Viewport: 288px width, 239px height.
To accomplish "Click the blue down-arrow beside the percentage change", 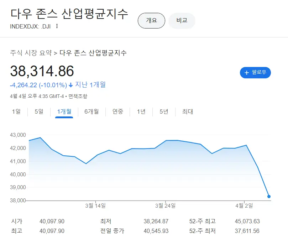I will [71, 85].
